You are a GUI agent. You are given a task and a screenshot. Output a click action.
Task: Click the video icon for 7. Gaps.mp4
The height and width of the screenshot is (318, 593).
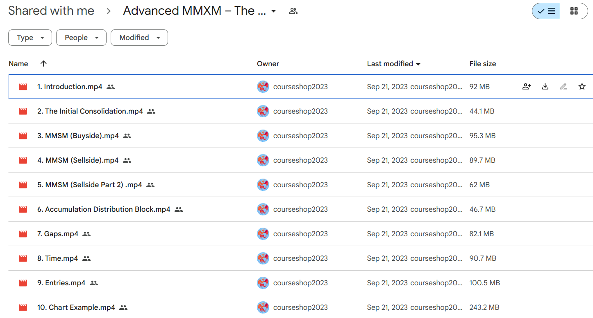tap(23, 234)
